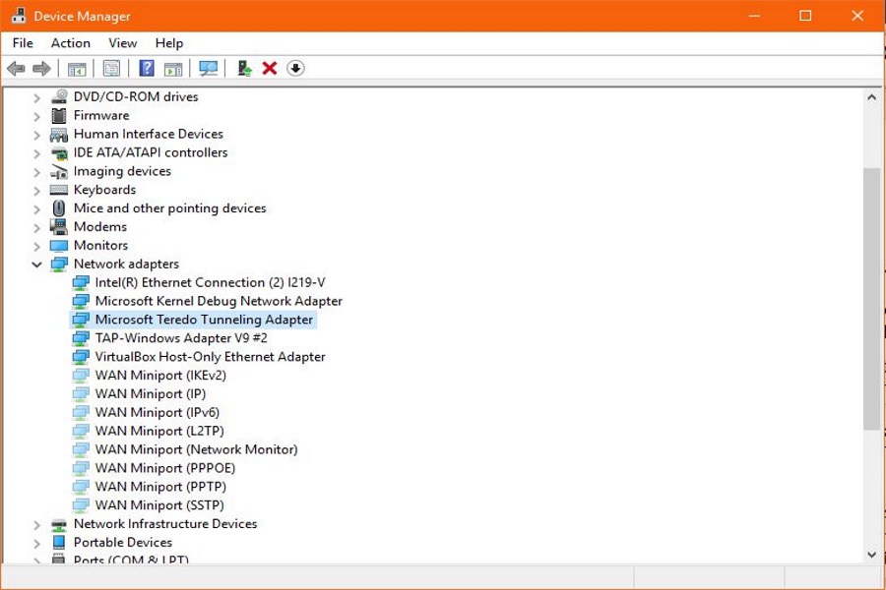Select WAN Miniport (PPTP)
Image resolution: width=886 pixels, height=590 pixels.
tap(160, 487)
